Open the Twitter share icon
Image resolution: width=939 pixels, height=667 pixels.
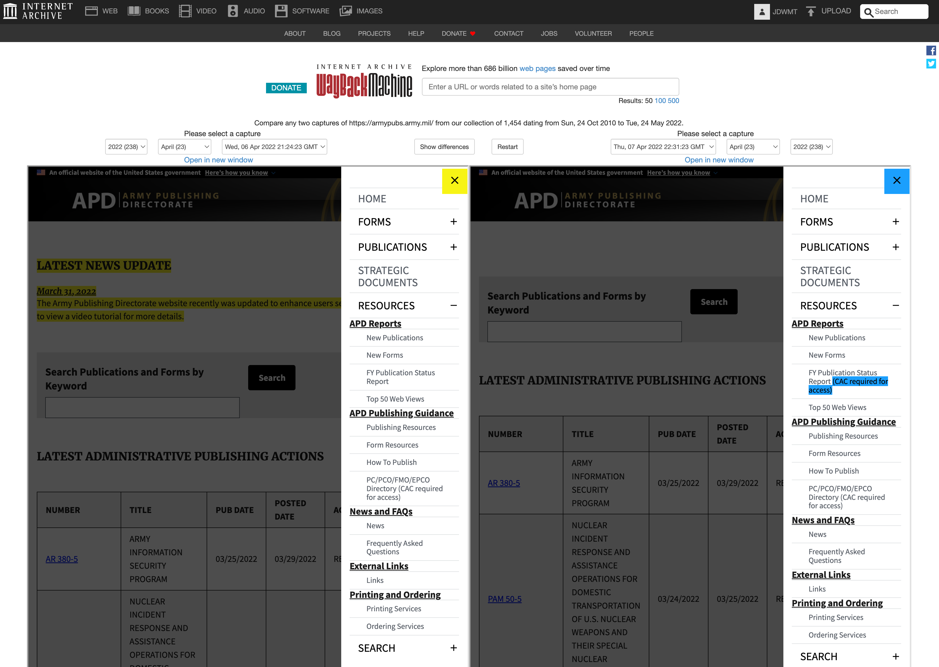[931, 64]
